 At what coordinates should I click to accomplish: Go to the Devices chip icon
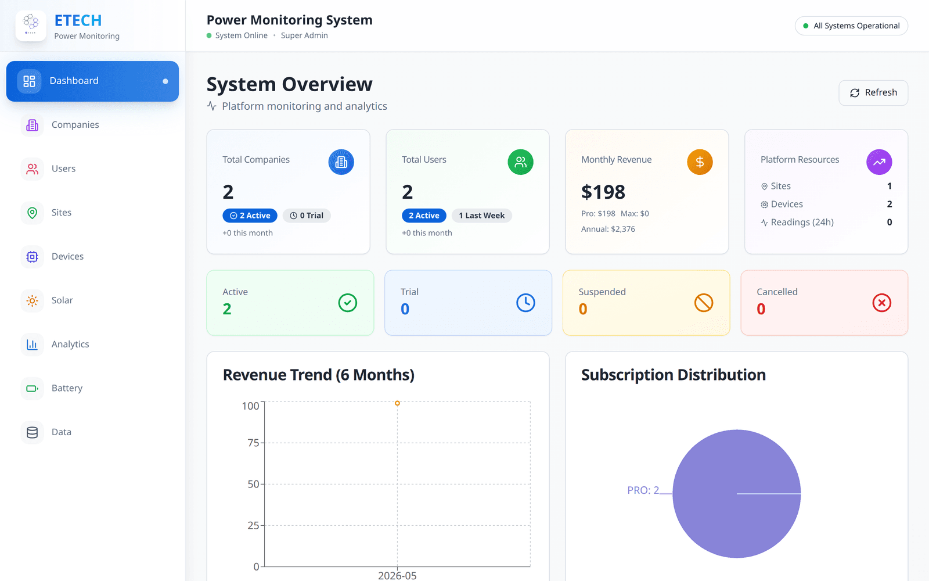pos(33,257)
